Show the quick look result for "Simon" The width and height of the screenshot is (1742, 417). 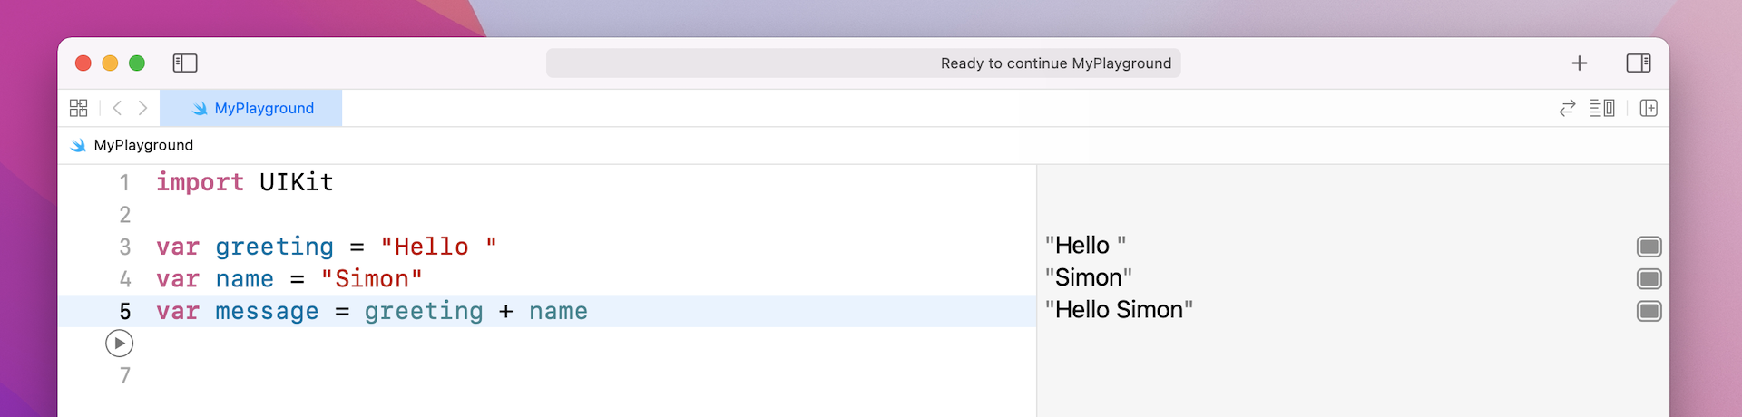point(1649,279)
